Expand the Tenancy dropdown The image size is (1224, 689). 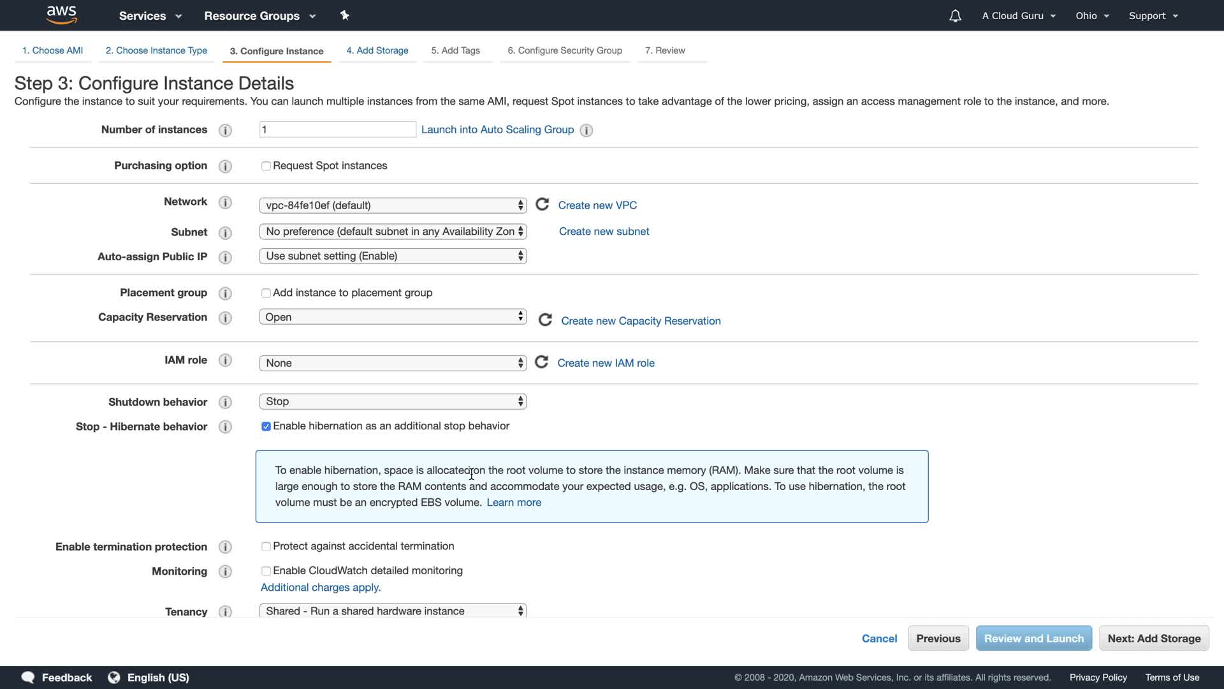393,611
